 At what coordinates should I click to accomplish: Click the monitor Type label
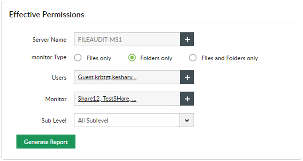[x=49, y=57]
